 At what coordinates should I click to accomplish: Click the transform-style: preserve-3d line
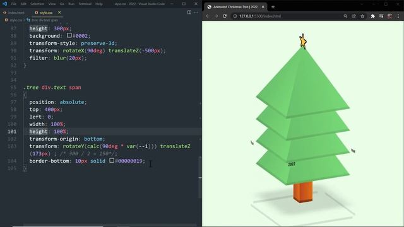pos(73,43)
